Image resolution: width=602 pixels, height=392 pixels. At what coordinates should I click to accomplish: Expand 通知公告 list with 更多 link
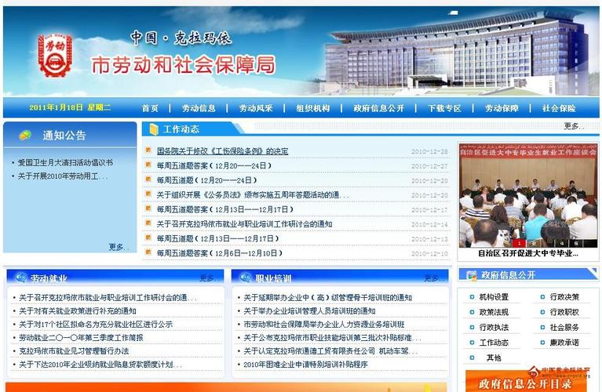tap(117, 247)
